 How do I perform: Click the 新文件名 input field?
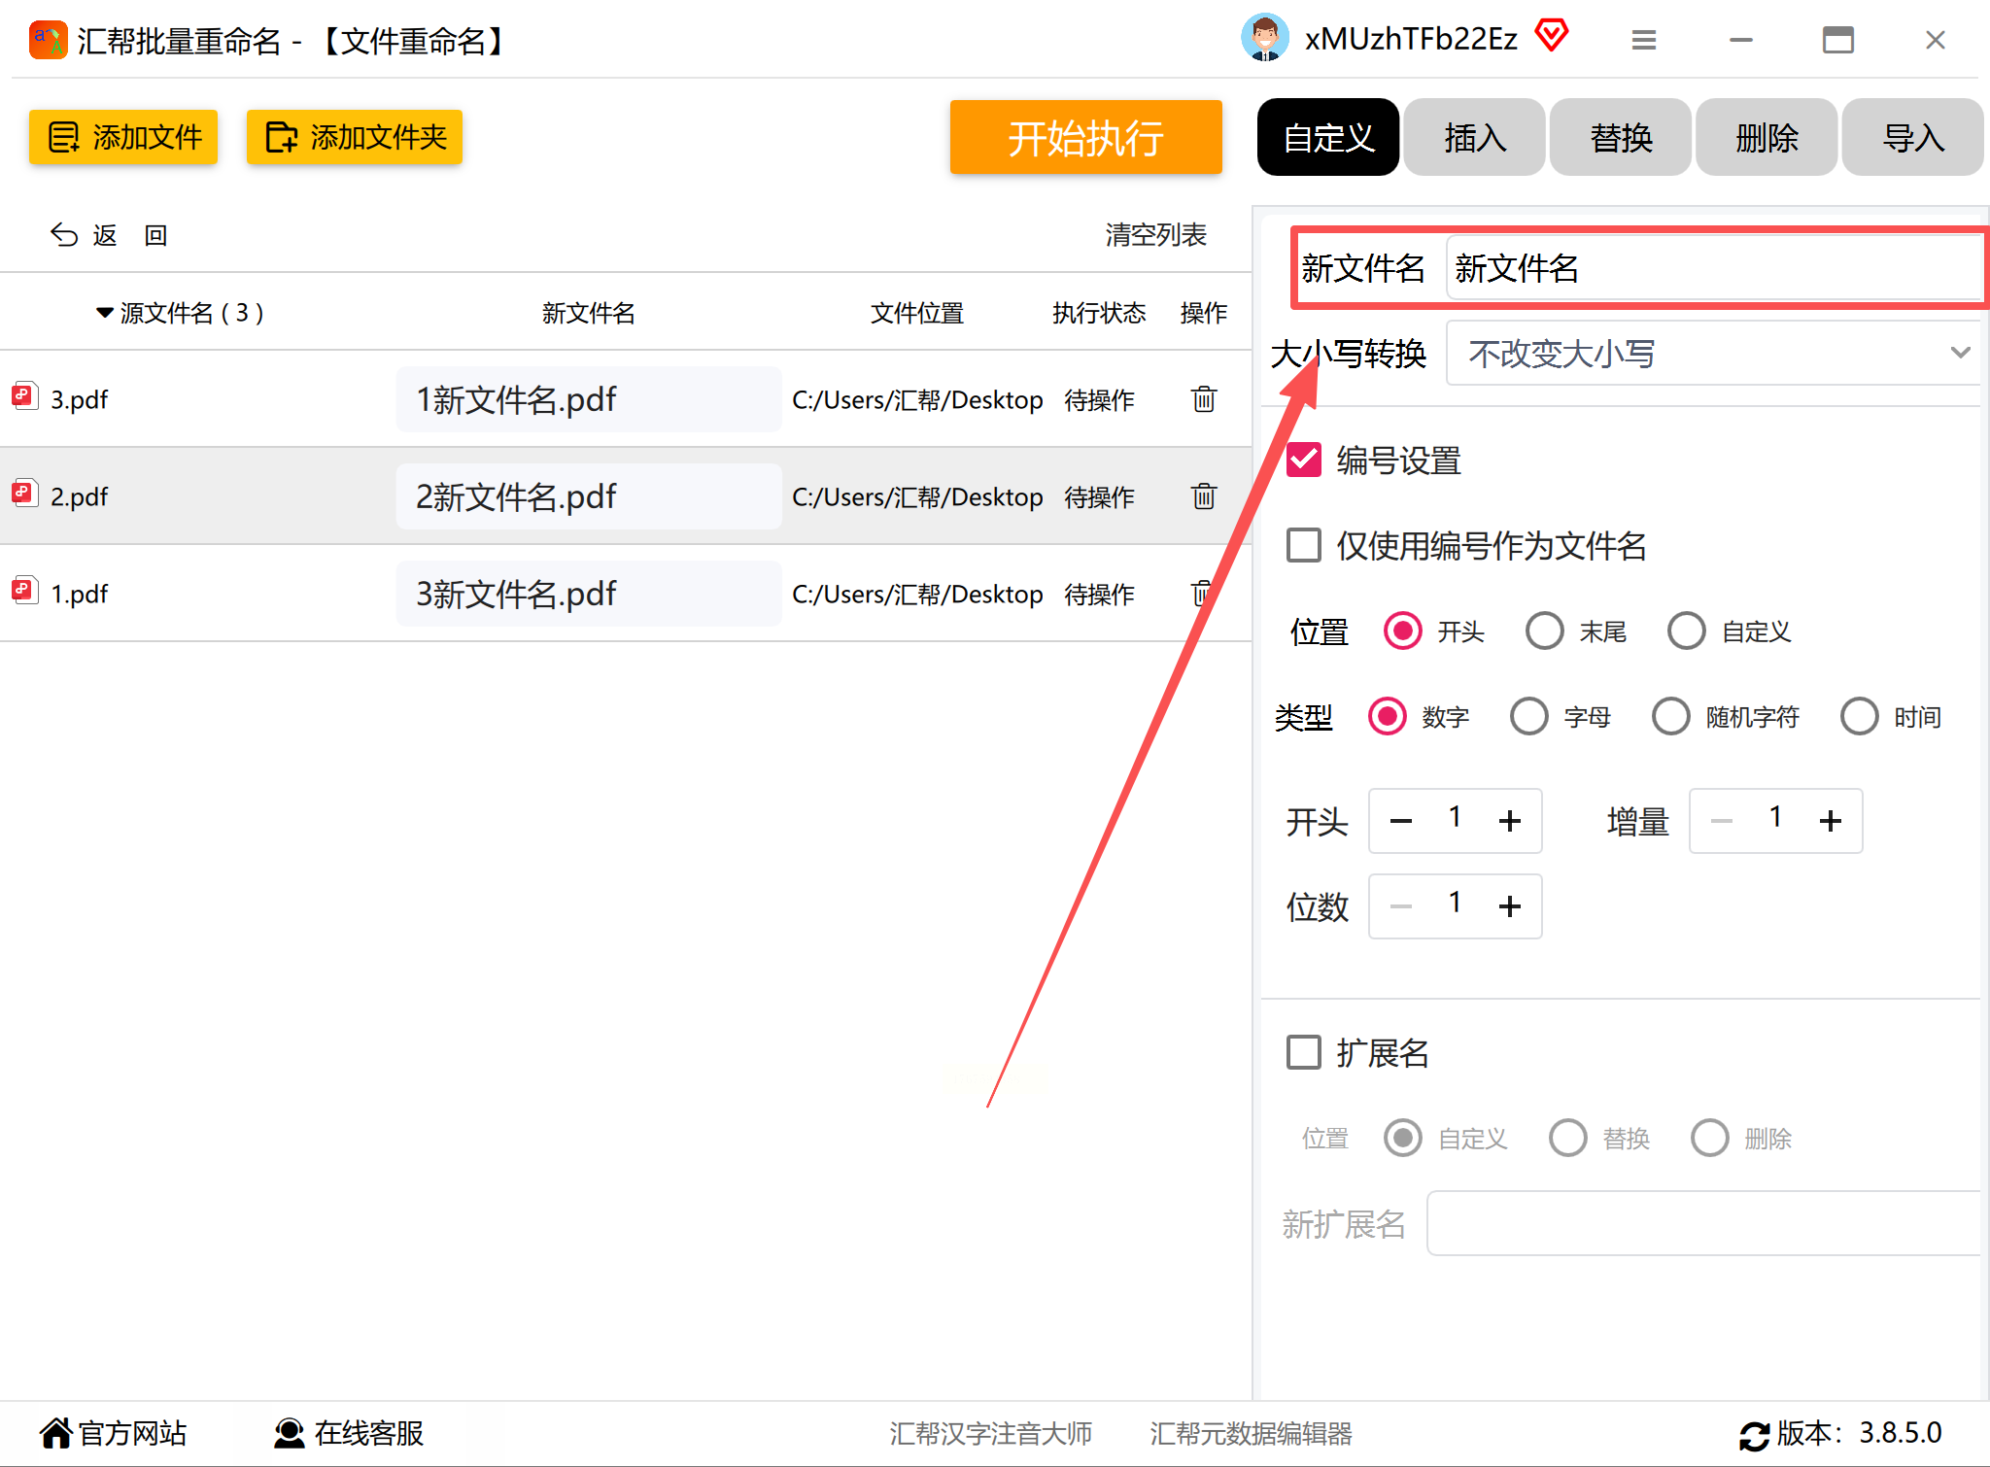1711,268
